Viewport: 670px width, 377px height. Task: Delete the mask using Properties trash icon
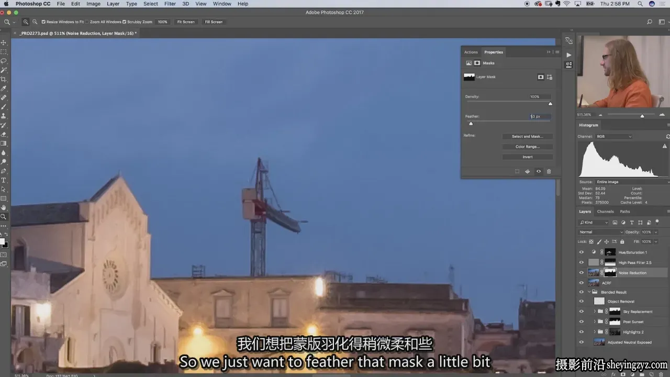549,171
